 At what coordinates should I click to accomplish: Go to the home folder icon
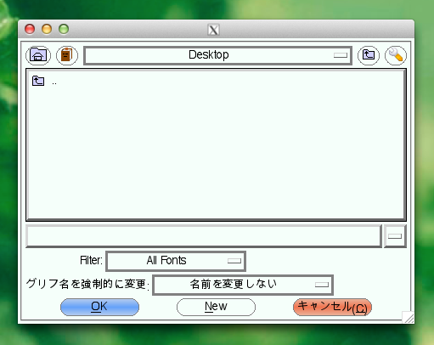click(x=38, y=55)
